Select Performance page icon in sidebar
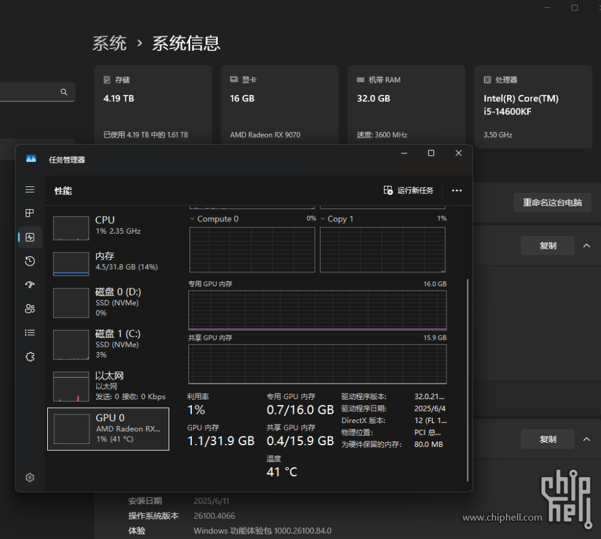 point(30,237)
